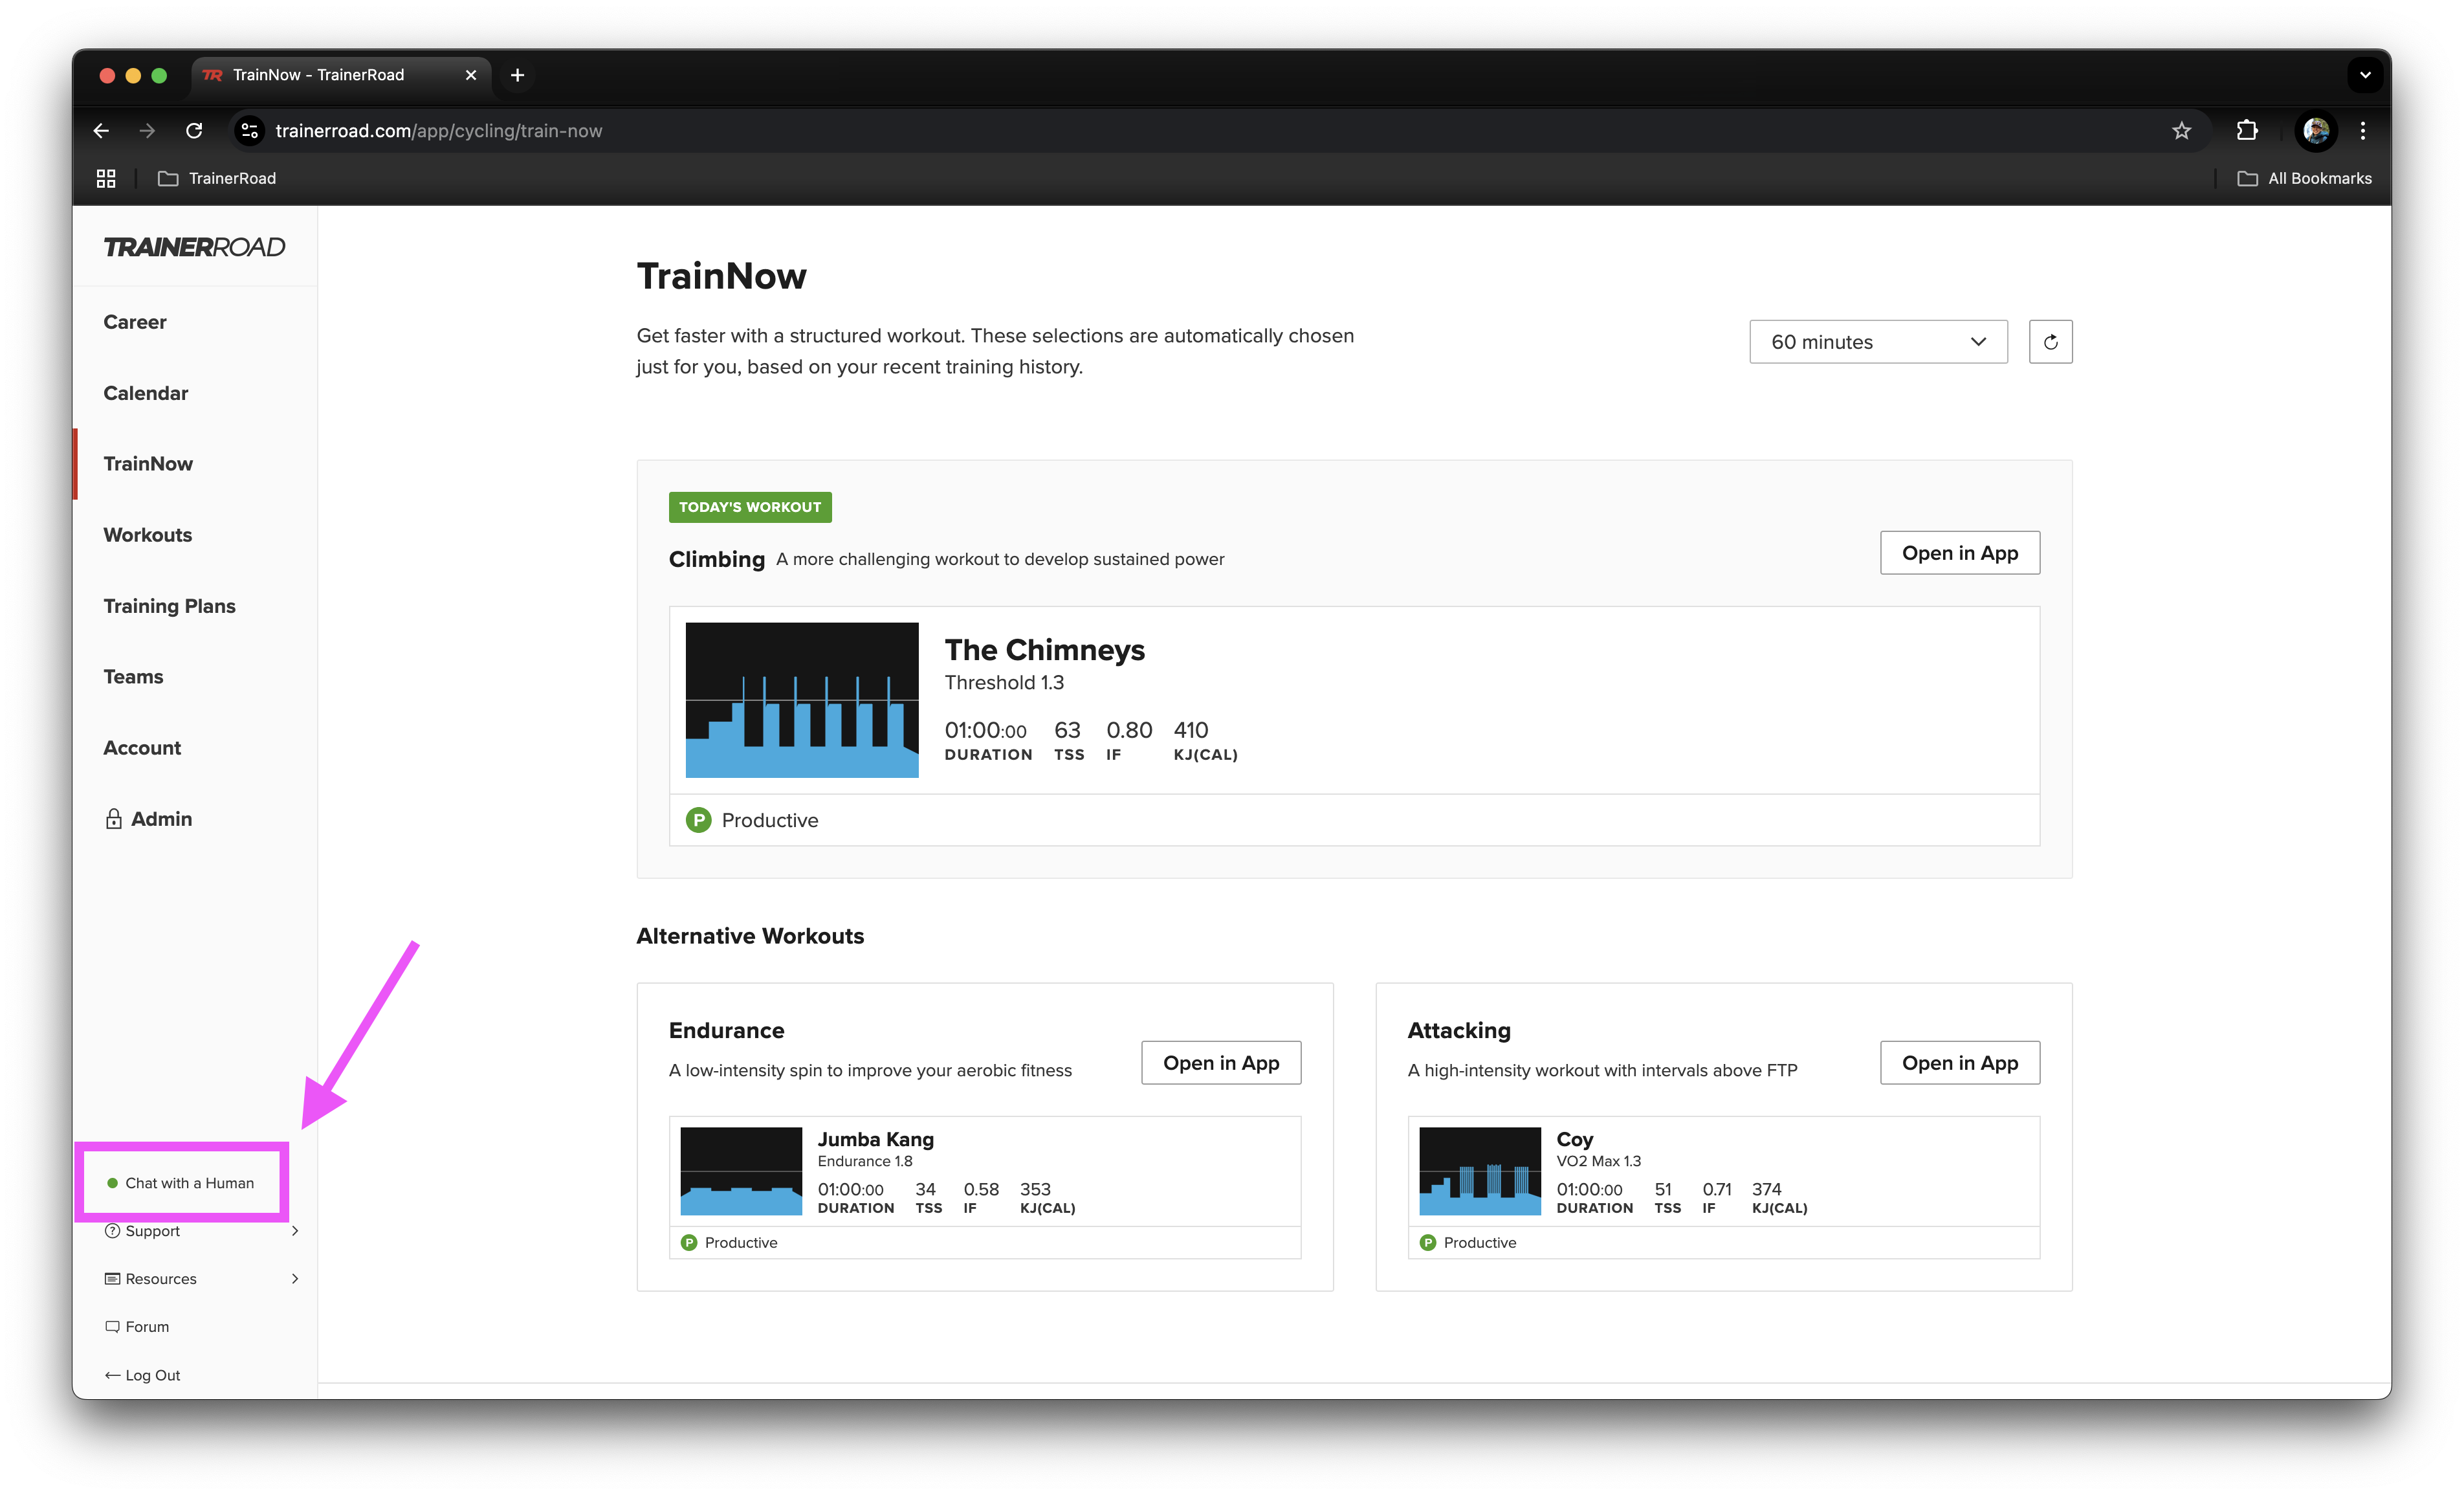Open Account settings in sidebar
The height and width of the screenshot is (1495, 2464).
click(x=142, y=748)
